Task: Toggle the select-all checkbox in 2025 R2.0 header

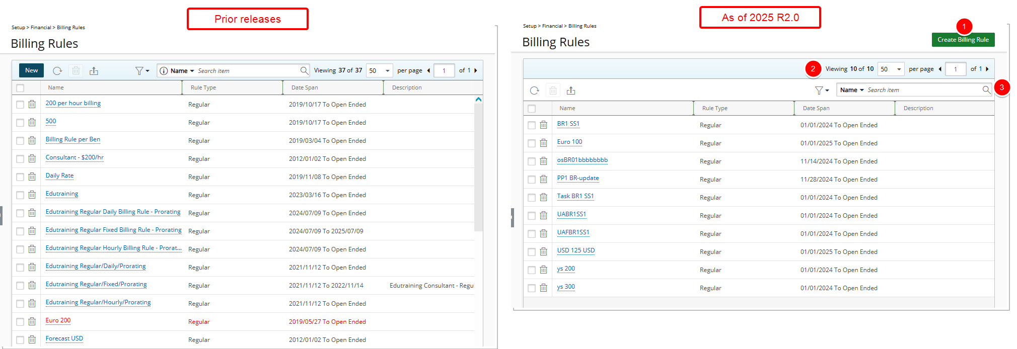Action: point(532,109)
